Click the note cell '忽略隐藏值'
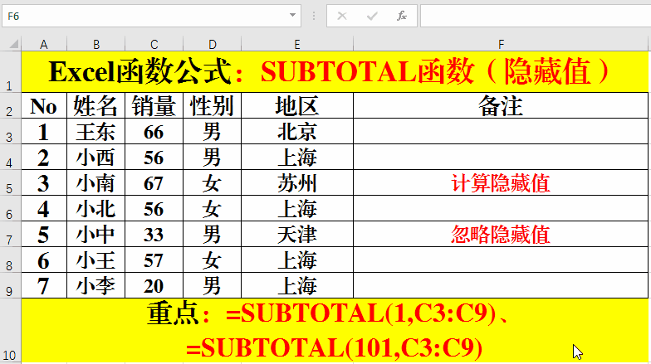651x364 pixels. (501, 234)
